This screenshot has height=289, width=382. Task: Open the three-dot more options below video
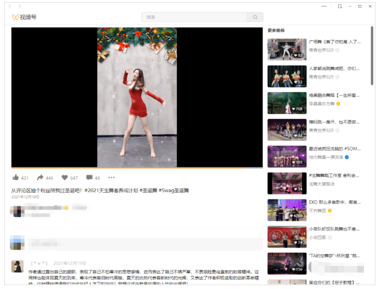(112, 177)
